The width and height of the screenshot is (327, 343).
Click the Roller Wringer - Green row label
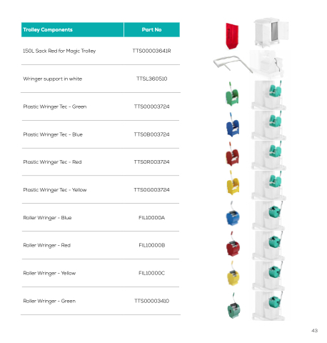click(49, 301)
